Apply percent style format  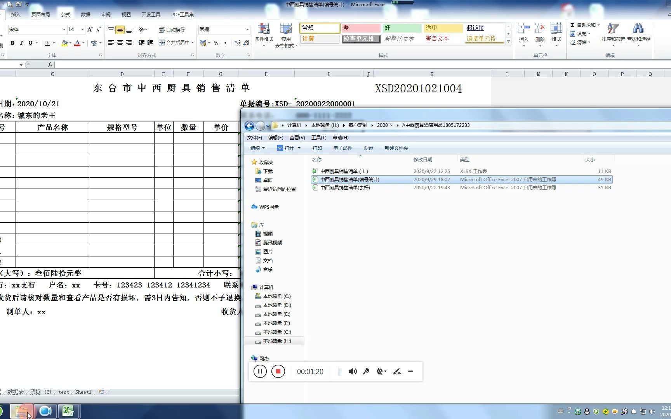point(216,43)
